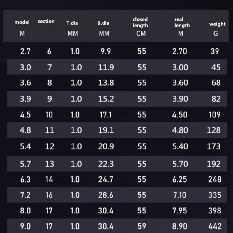Click the closed length value 59
The width and height of the screenshot is (233, 233).
pos(142,226)
